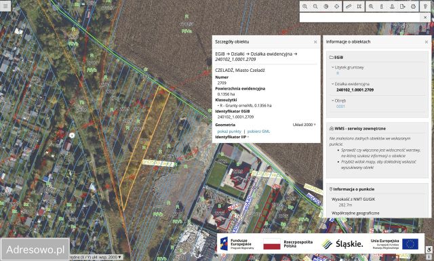Click the export document icon in toolbar
The height and width of the screenshot is (261, 434).
coord(403,6)
